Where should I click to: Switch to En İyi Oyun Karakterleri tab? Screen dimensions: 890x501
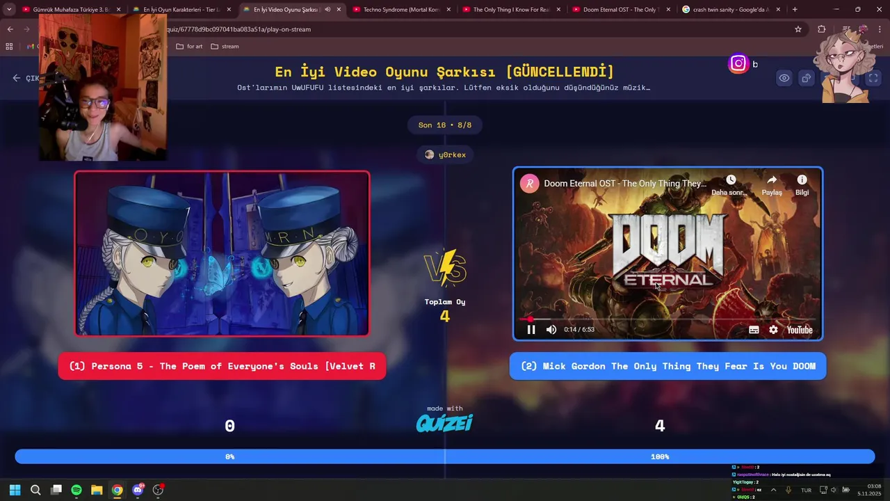coord(181,10)
